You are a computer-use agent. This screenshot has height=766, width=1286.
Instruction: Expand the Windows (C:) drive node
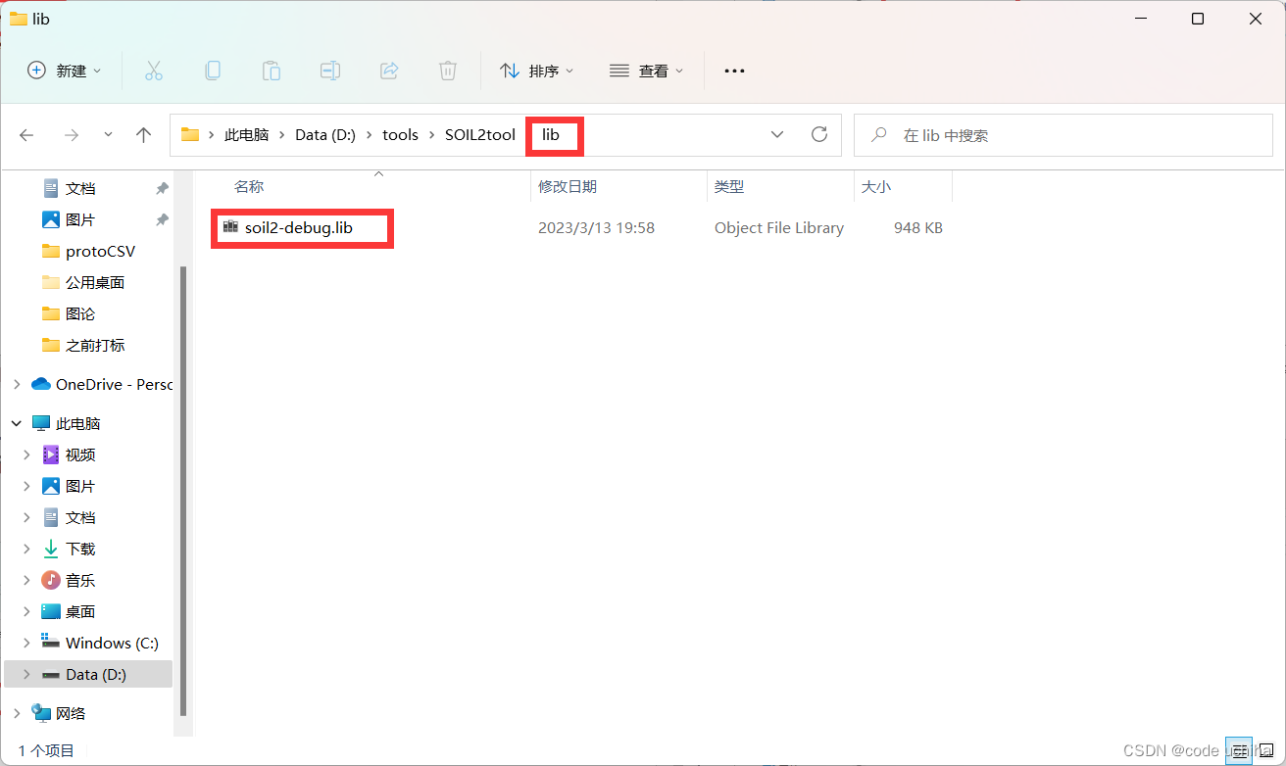tap(27, 643)
